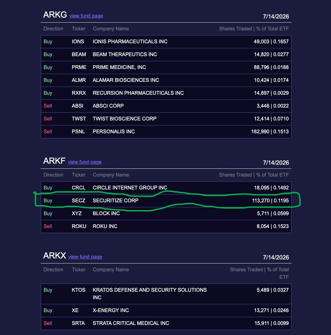Click Buy direction in KTOS row
The image size is (331, 335).
click(x=48, y=290)
